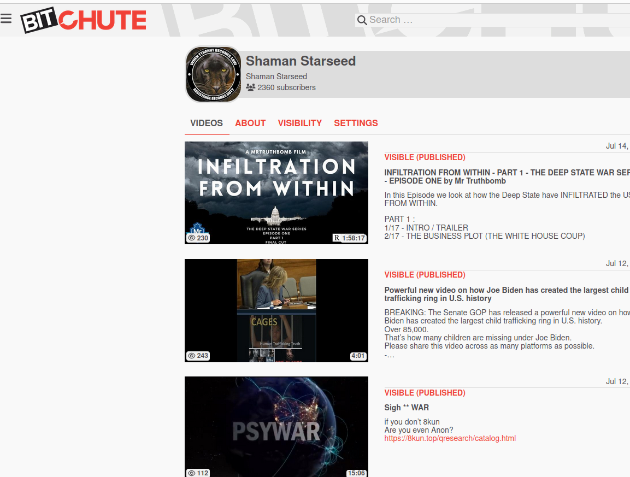Click the 15:06 duration badge
Viewport: 630px width, 477px height.
[x=356, y=473]
